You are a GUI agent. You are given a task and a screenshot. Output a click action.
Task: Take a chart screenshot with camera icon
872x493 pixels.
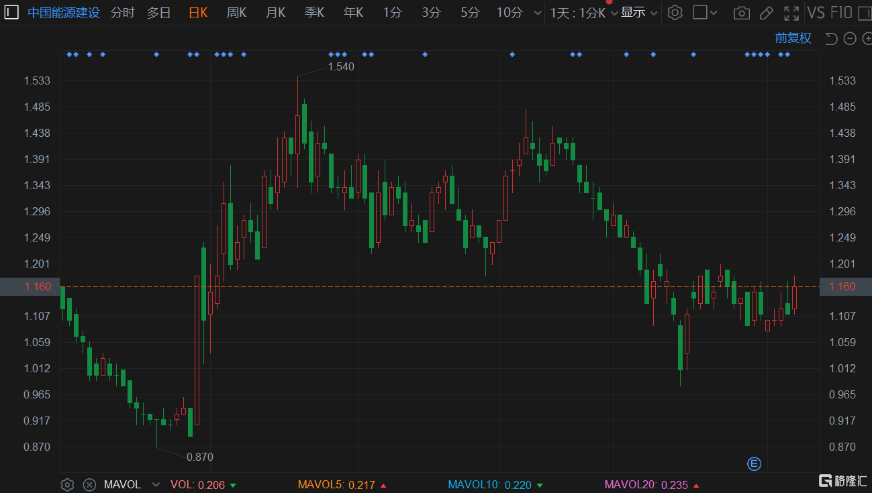coord(741,13)
